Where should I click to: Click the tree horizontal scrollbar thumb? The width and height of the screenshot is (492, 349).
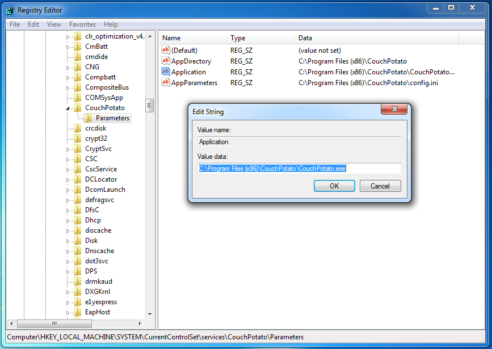point(54,323)
